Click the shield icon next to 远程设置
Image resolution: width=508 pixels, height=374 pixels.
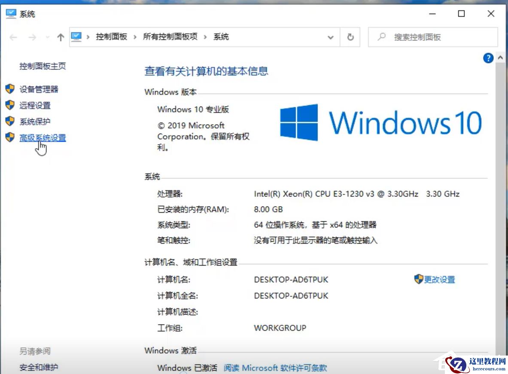click(10, 105)
